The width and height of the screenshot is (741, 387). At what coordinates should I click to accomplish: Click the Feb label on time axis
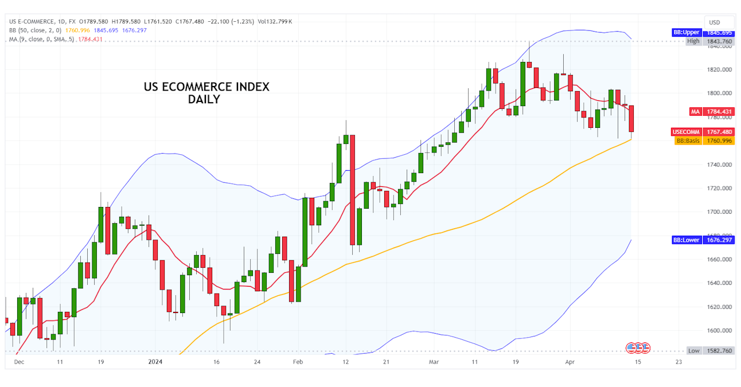pyautogui.click(x=297, y=362)
